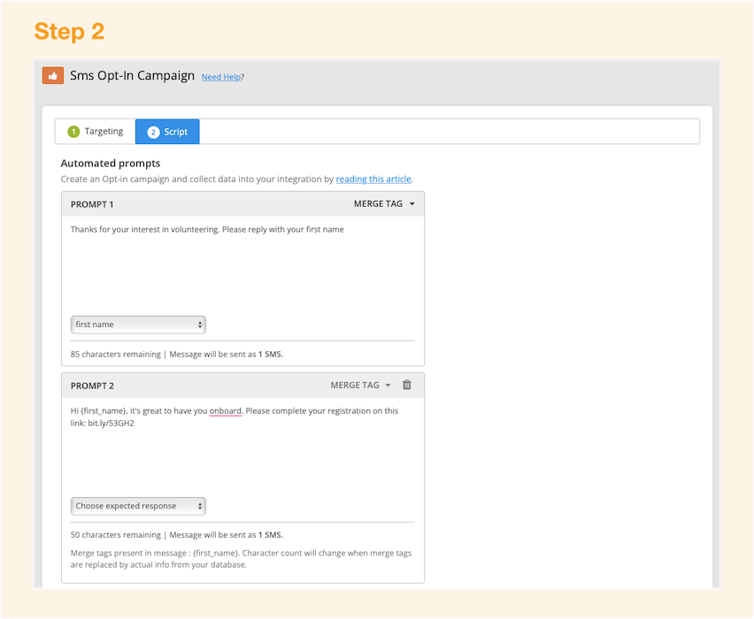Viewport: 754px width, 619px height.
Task: Expand the Merge Tag dropdown in Prompt 2
Action: tap(361, 385)
